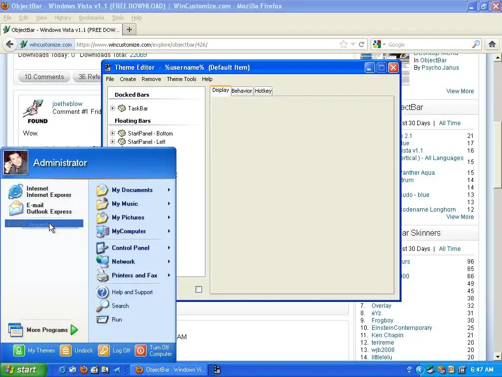
Task: Click the URL address field
Action: click(x=206, y=45)
